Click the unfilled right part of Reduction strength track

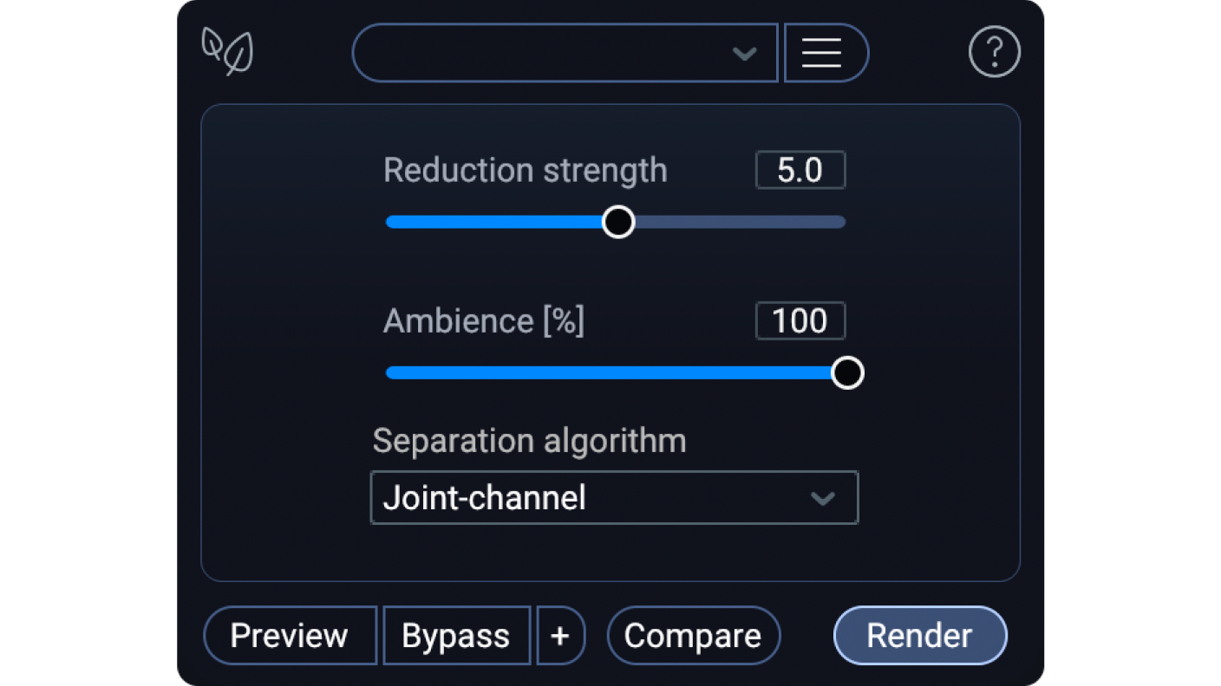pos(737,223)
